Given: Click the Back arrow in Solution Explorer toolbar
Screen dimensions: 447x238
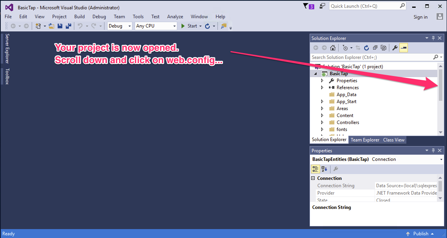Looking at the screenshot, I should (315, 48).
